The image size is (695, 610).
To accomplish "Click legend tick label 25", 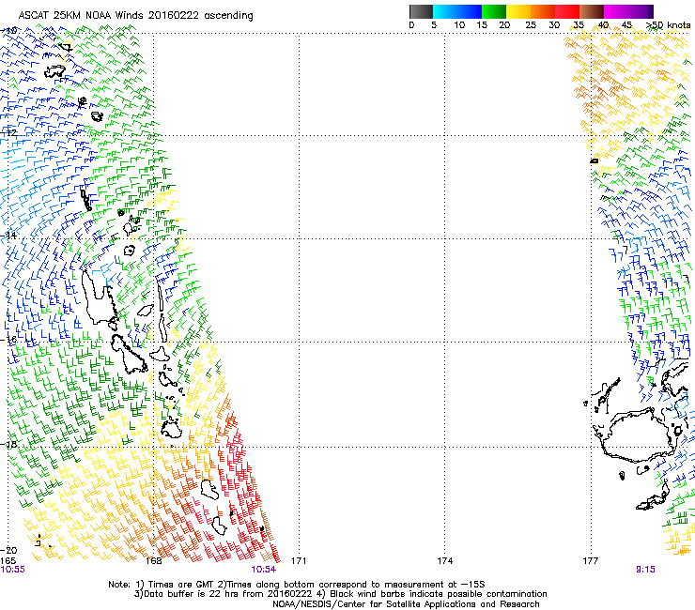I will click(531, 25).
